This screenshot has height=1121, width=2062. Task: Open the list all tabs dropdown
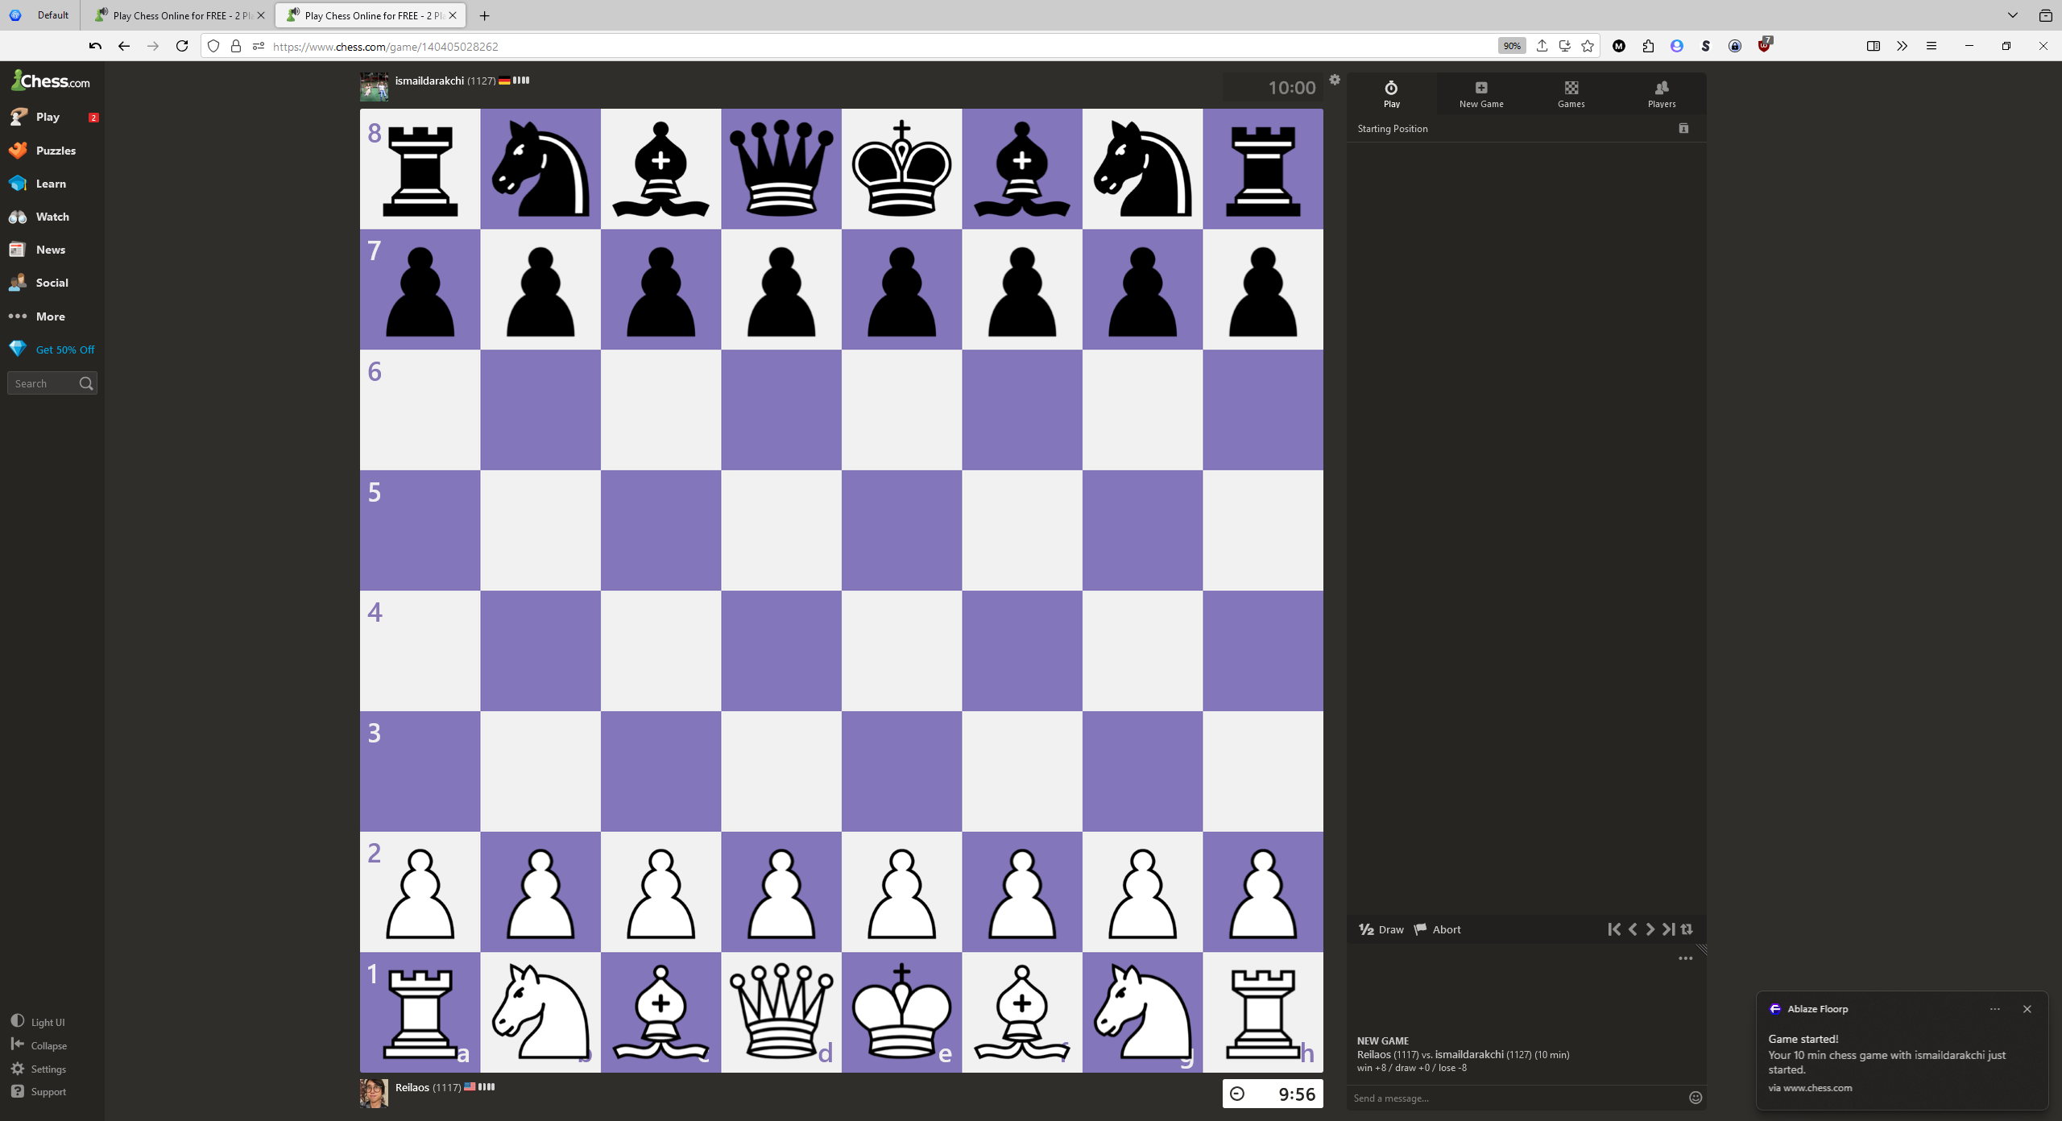(2012, 15)
